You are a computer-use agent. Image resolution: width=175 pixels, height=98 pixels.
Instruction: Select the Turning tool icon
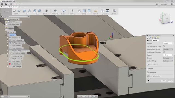64,11
